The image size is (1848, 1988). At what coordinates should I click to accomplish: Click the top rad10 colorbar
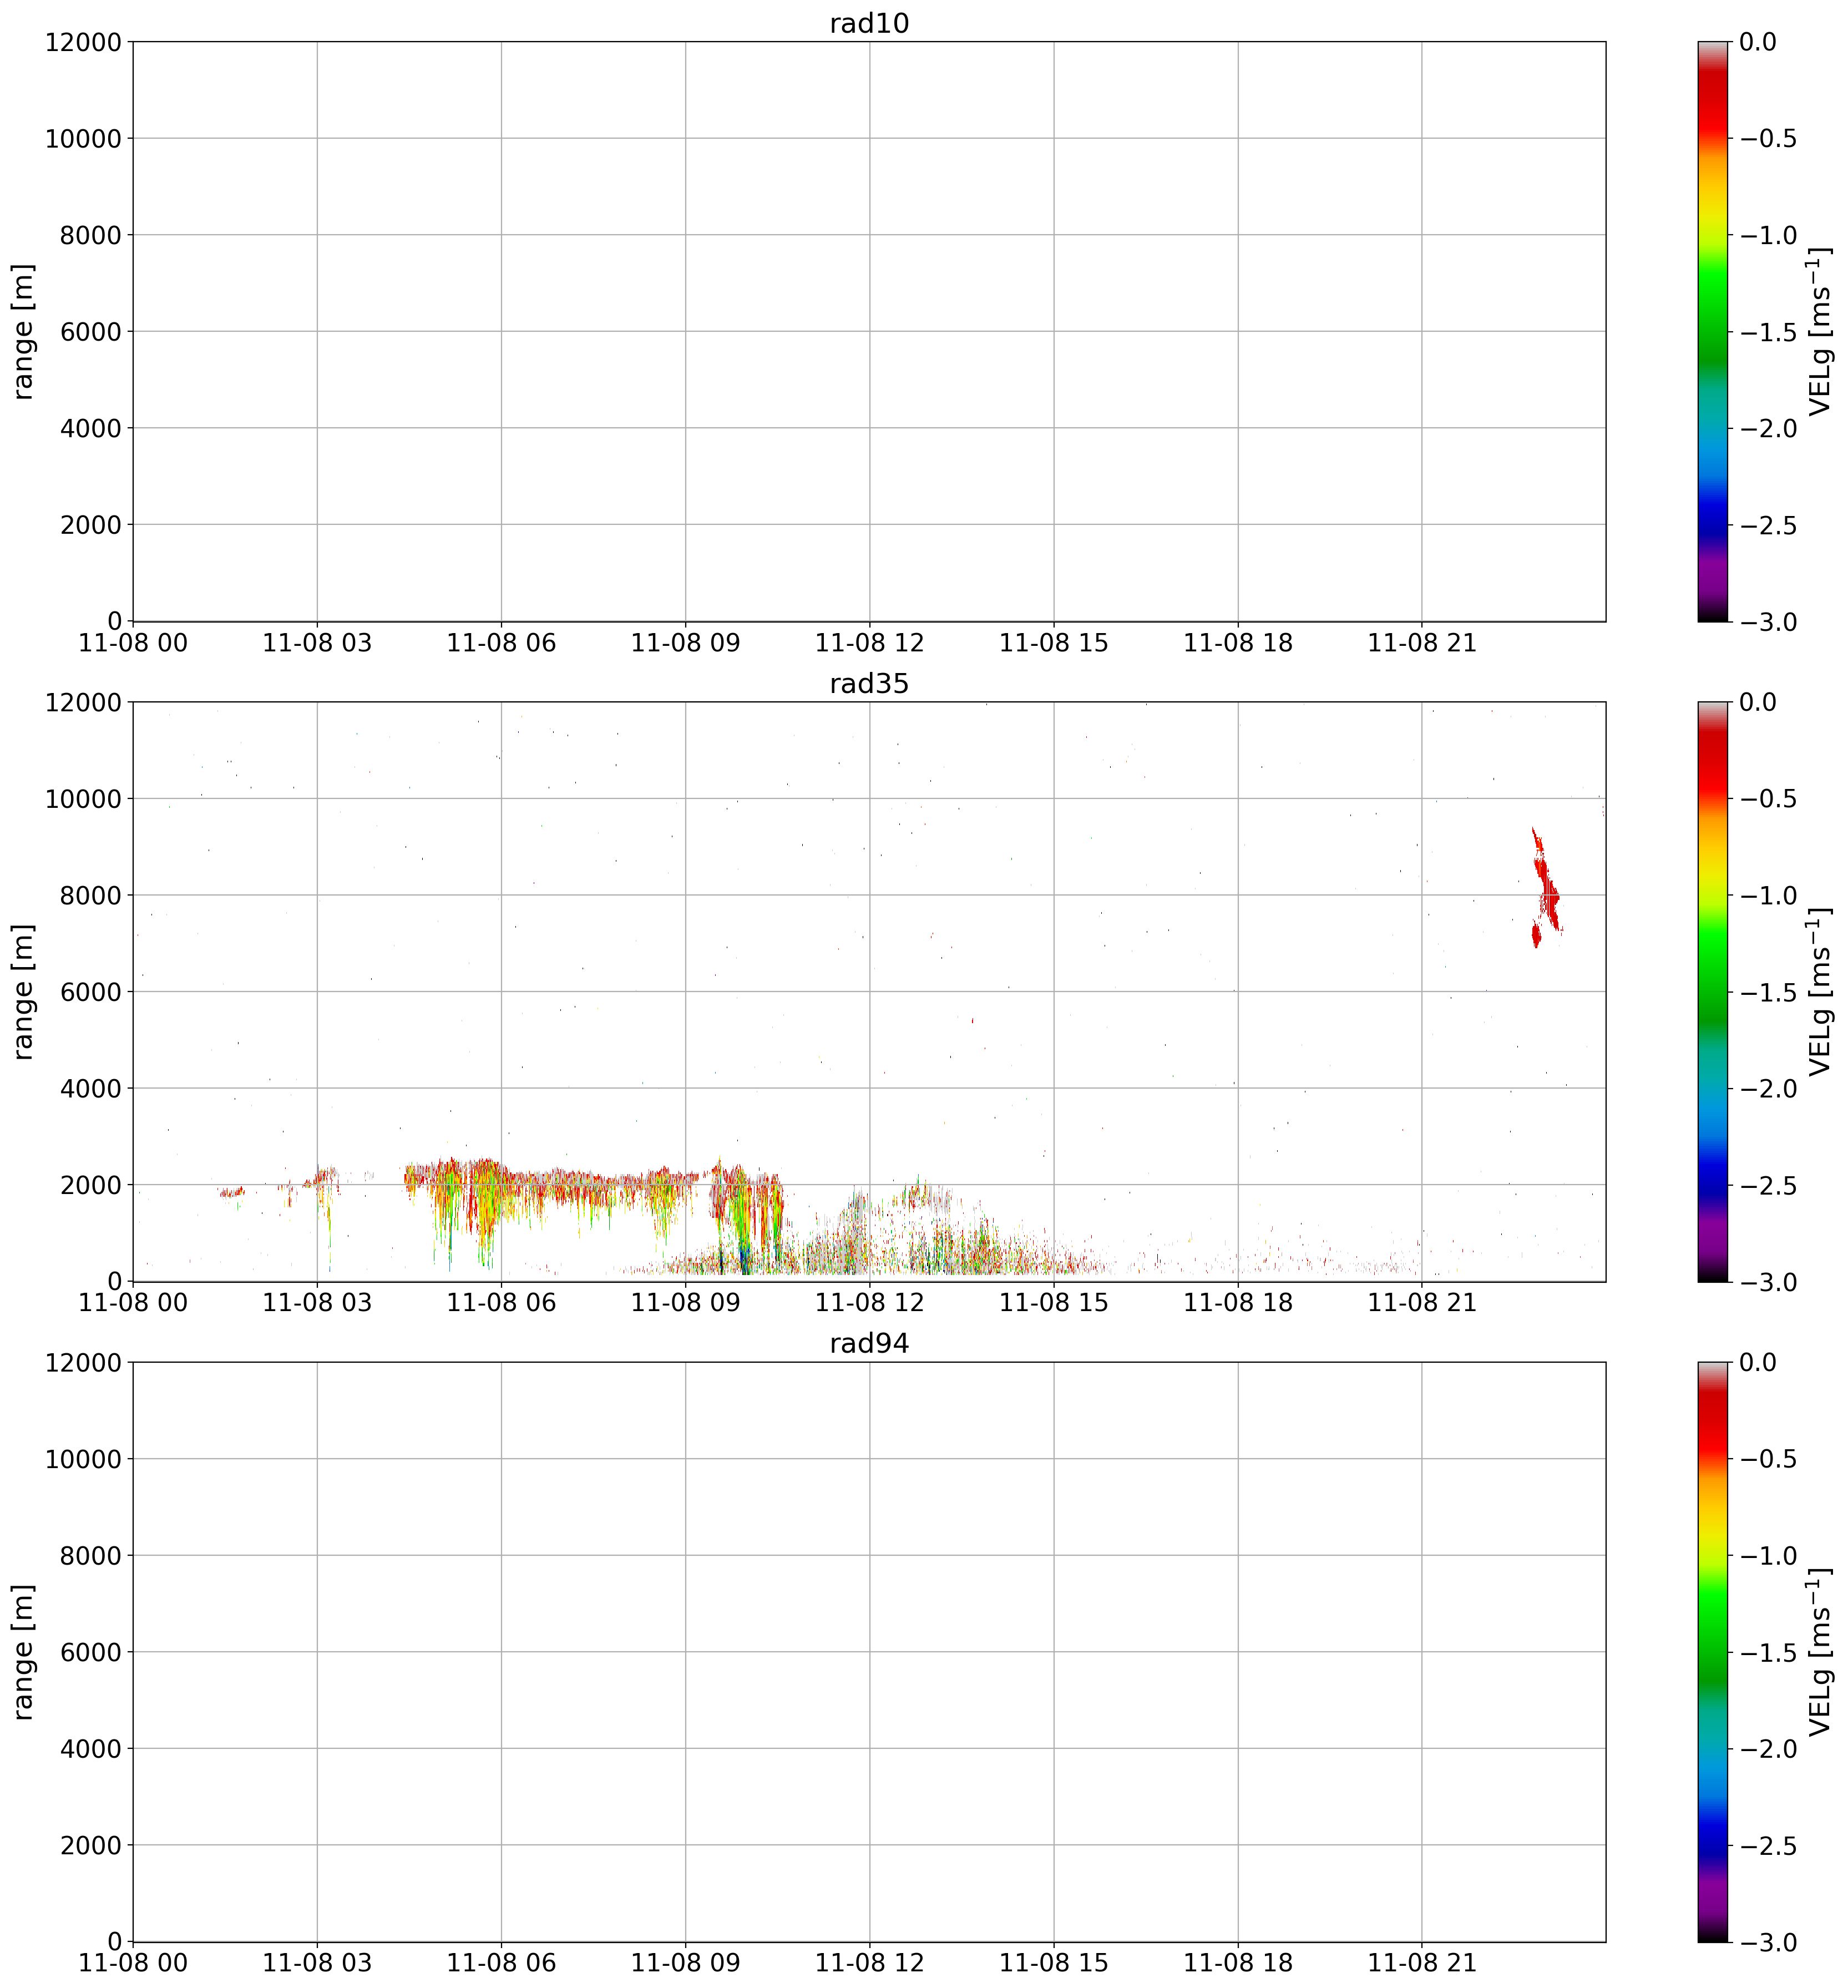(1712, 331)
